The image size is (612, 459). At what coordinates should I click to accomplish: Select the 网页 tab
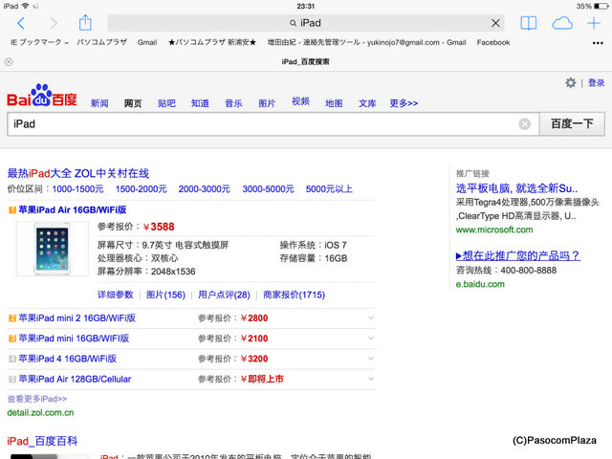[x=133, y=103]
